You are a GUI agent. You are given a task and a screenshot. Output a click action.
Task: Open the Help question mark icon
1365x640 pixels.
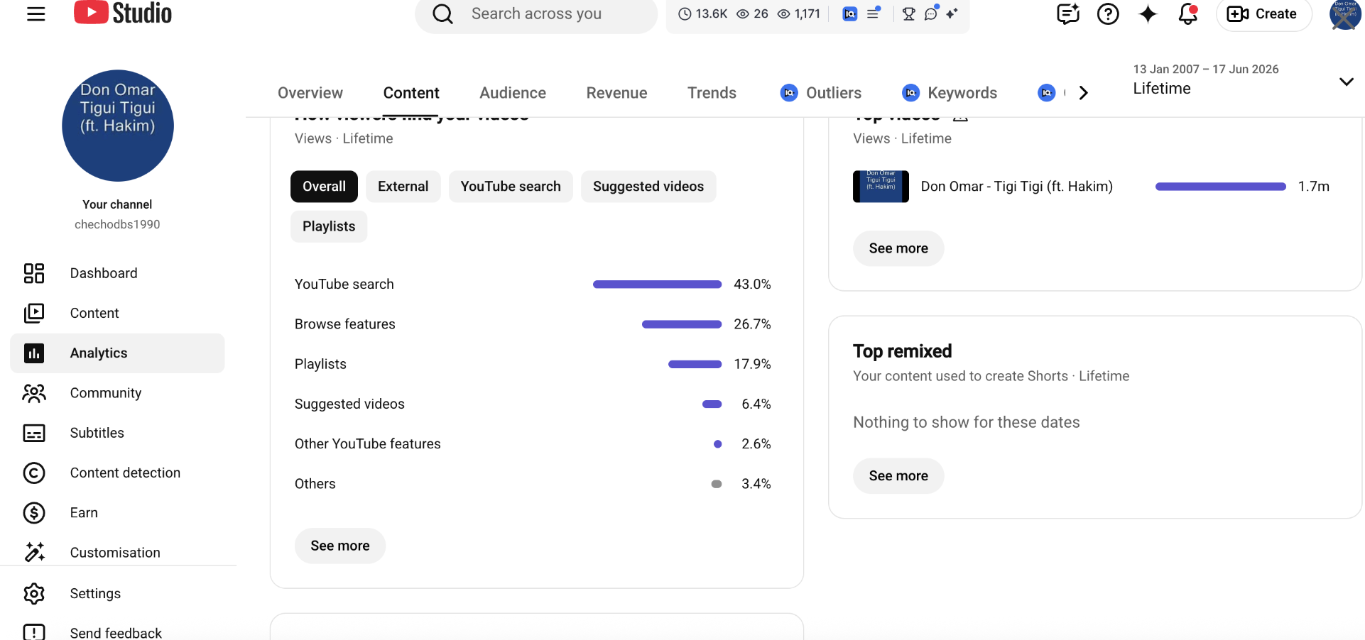click(x=1108, y=13)
